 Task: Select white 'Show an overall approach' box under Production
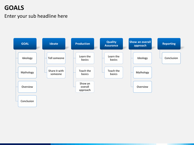(85, 87)
